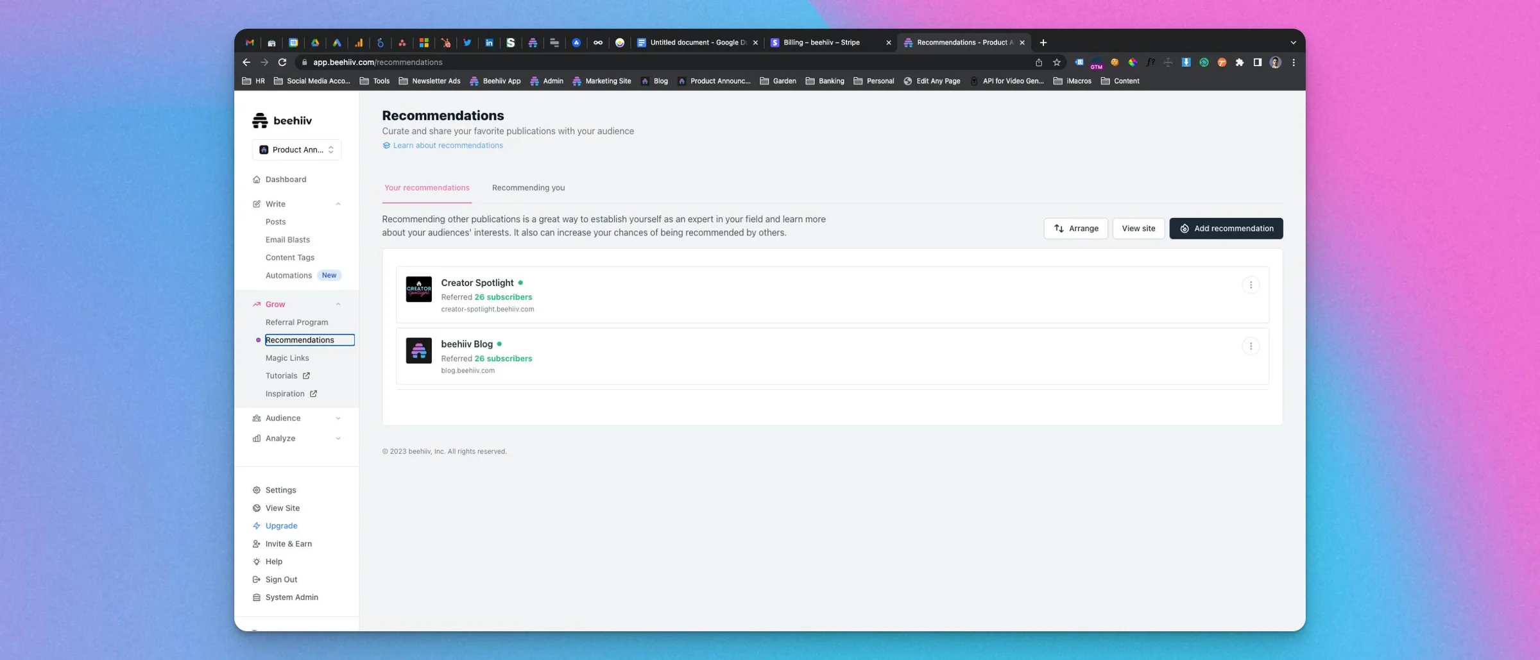
Task: Open the Twitter pinned tab
Action: click(x=467, y=42)
